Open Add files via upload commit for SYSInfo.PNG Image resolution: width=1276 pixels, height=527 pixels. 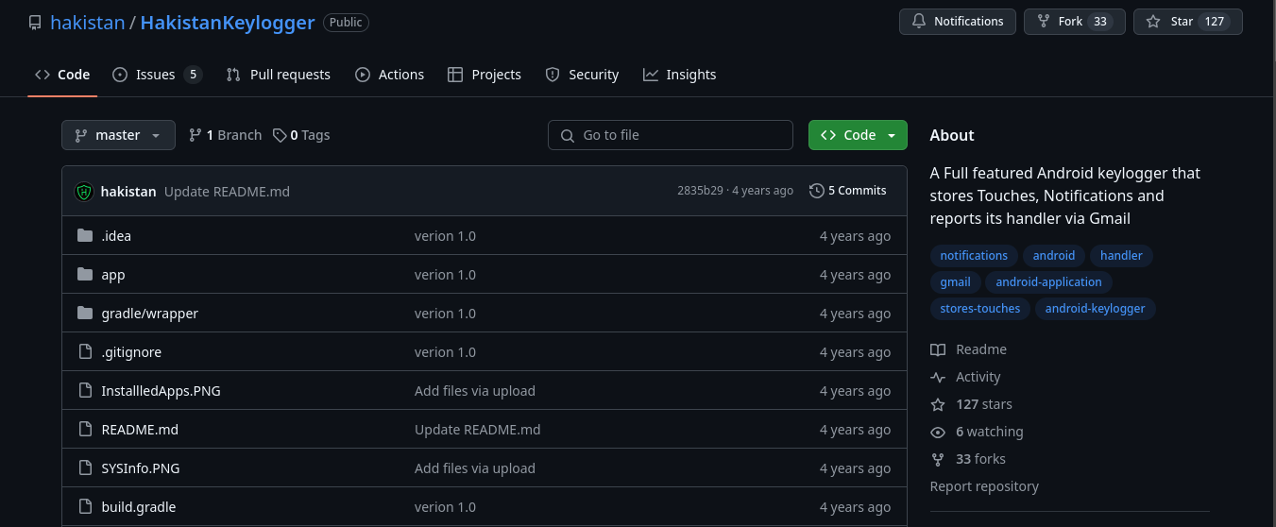coord(475,468)
